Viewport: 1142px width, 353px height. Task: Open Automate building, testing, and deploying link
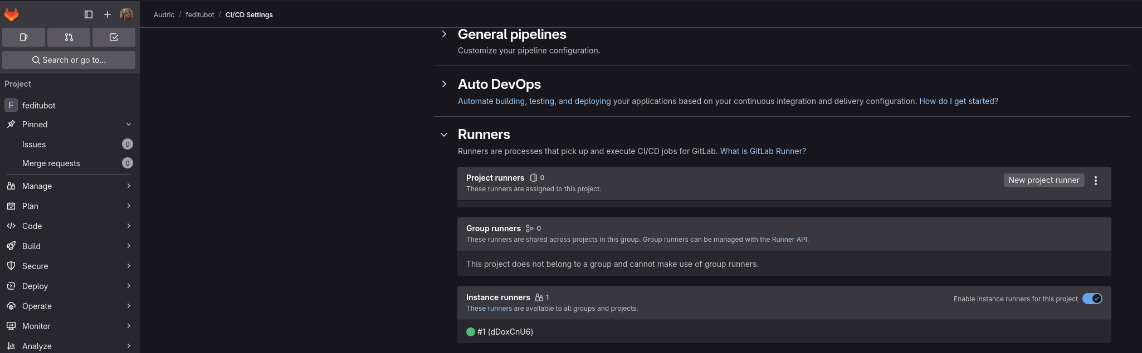534,101
